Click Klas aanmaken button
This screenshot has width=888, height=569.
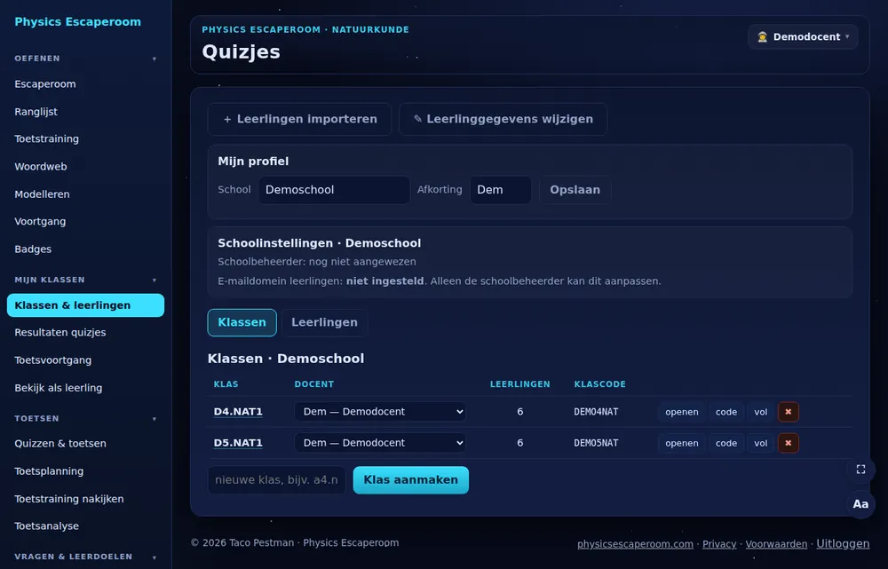[410, 480]
